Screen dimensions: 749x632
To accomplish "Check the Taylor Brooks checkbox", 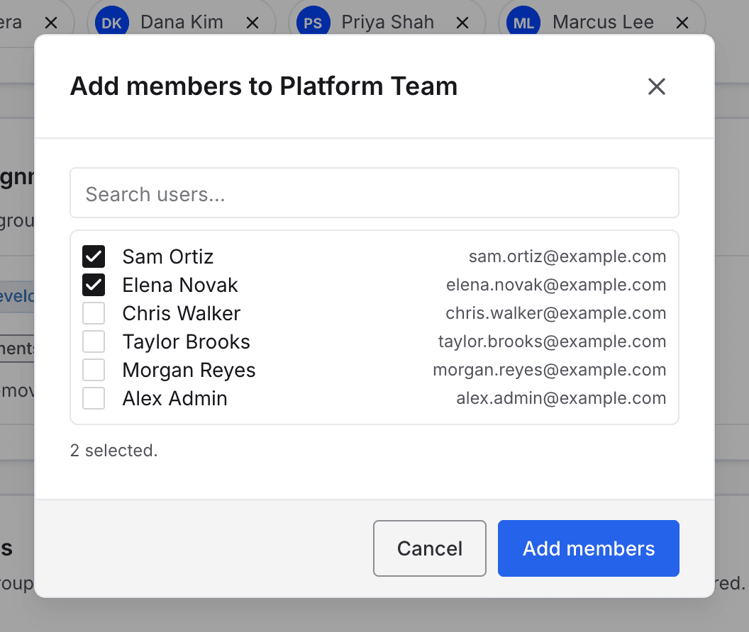I will coord(94,342).
